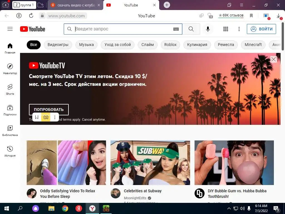
Task: Click bookmark icon in floating image toolbar
Action: (x=37, y=117)
